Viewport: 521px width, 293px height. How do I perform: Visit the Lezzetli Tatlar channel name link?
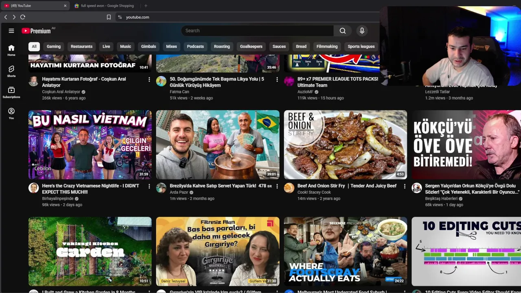pos(438,92)
